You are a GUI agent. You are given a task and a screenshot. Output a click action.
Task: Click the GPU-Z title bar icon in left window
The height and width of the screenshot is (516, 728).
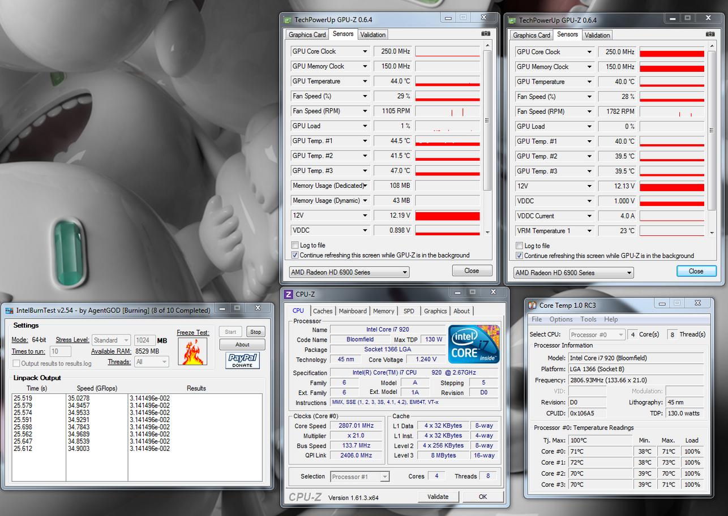(x=288, y=20)
